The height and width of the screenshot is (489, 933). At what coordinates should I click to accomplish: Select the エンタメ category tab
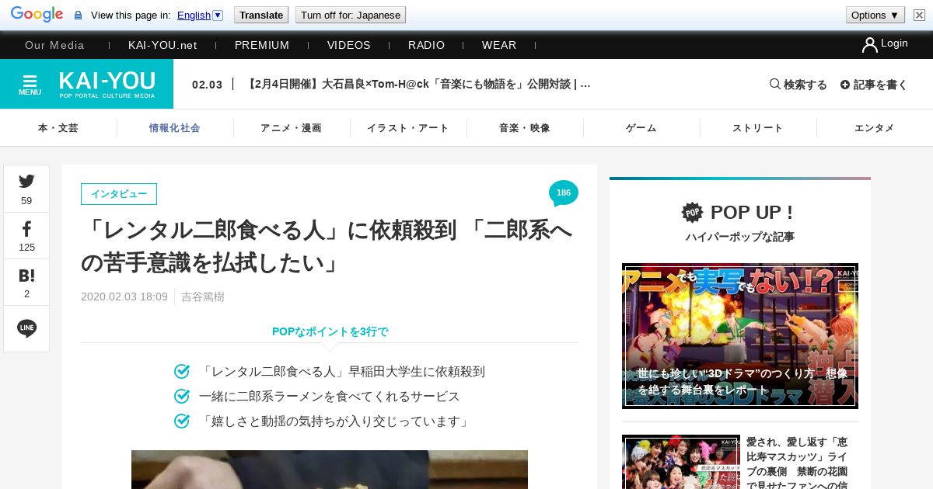click(875, 128)
